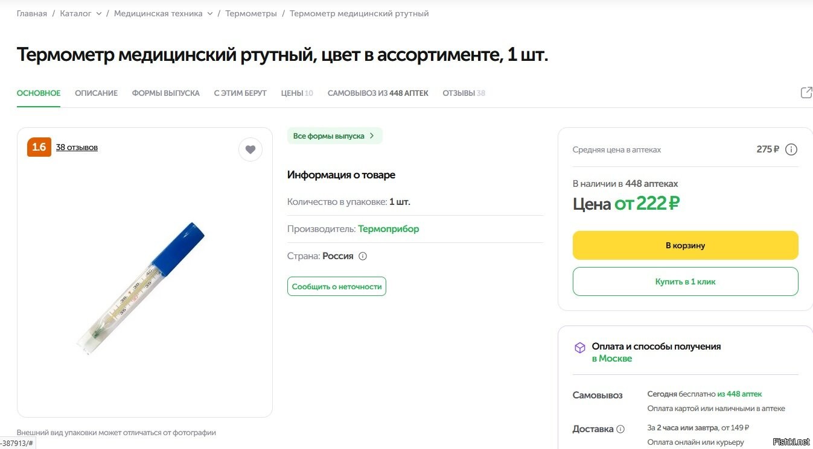Select the Цены 10 tab
Image resolution: width=813 pixels, height=449 pixels.
(297, 93)
